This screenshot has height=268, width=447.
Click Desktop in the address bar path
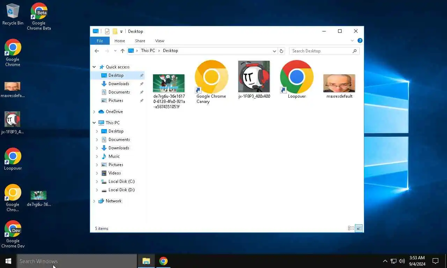click(x=170, y=51)
